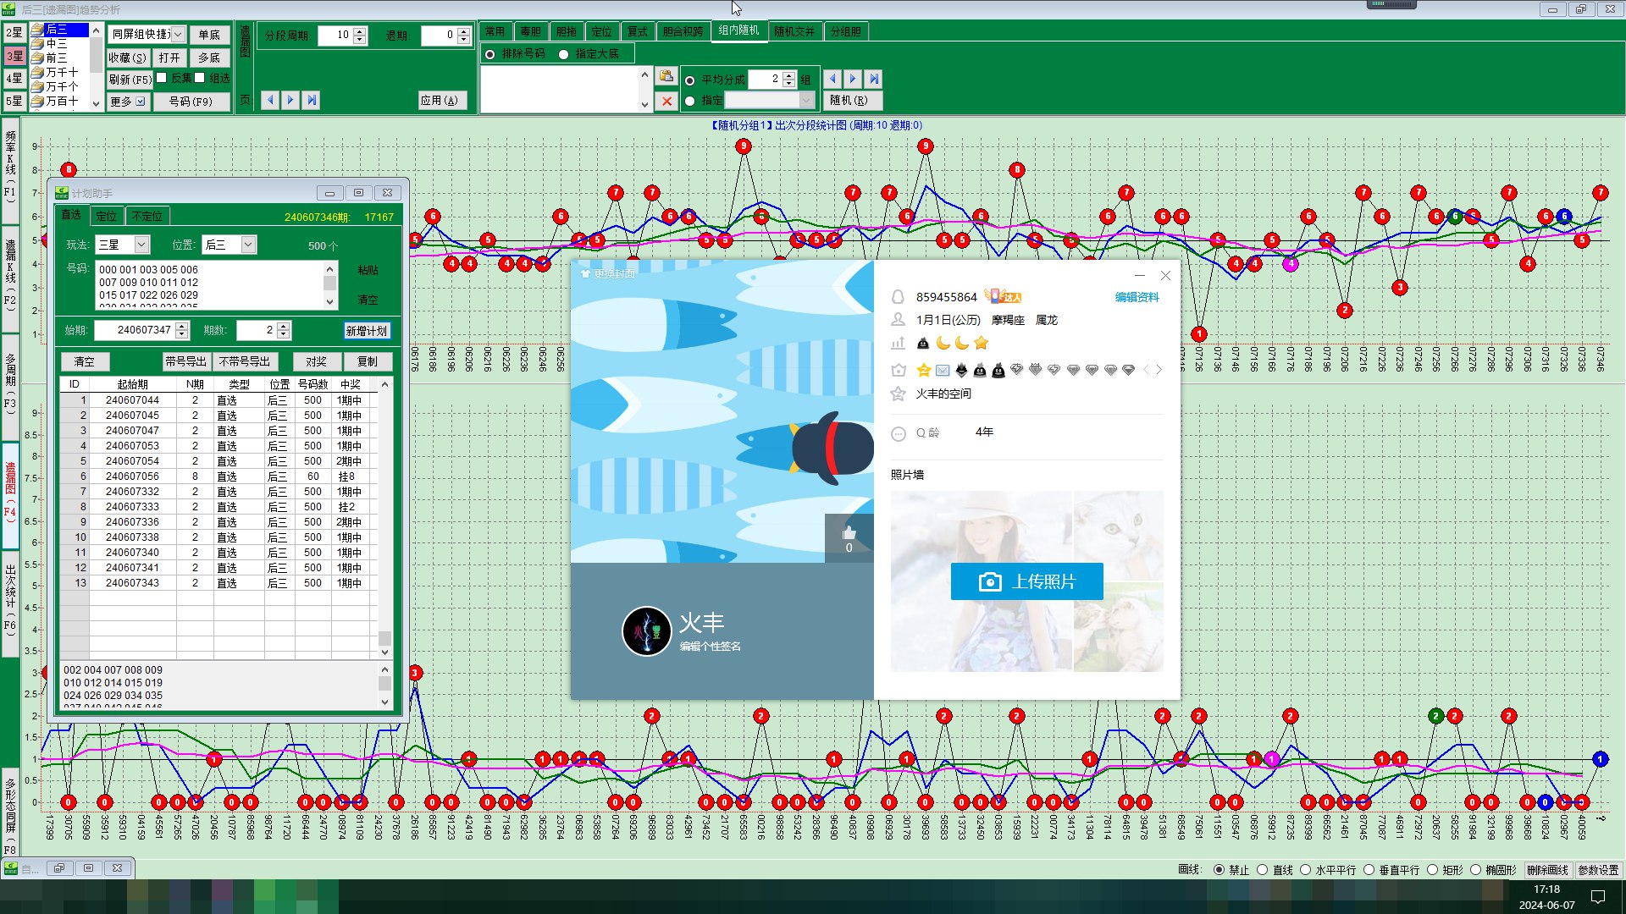Increase the 始期 spinner in plan helper
1626x914 pixels.
tap(182, 326)
